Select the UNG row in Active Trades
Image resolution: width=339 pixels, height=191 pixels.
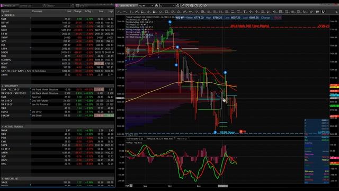pyautogui.click(x=57, y=164)
